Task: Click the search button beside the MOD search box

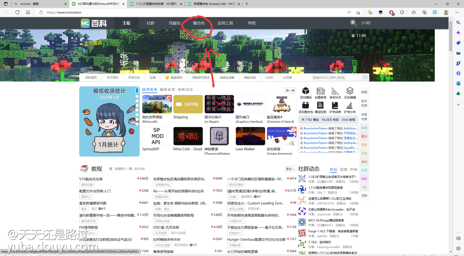Action: pos(365,77)
